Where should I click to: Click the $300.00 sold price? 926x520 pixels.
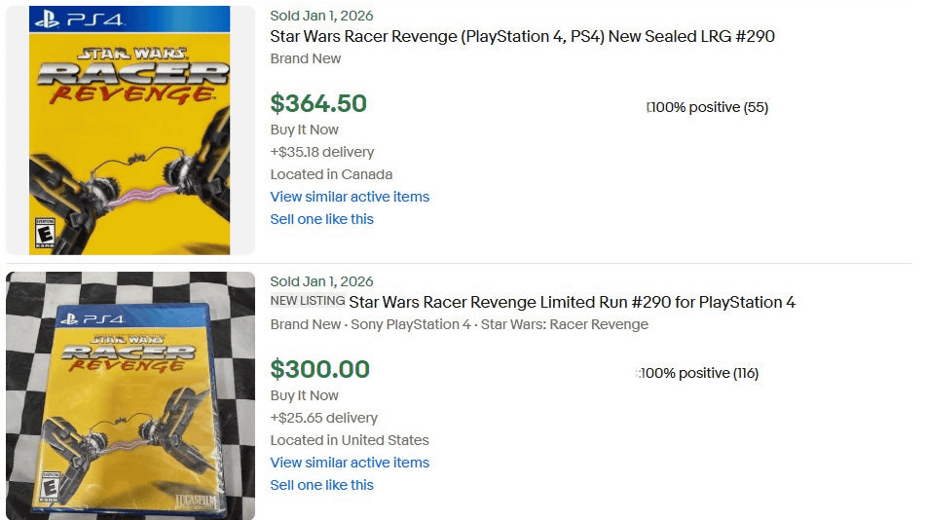(320, 369)
